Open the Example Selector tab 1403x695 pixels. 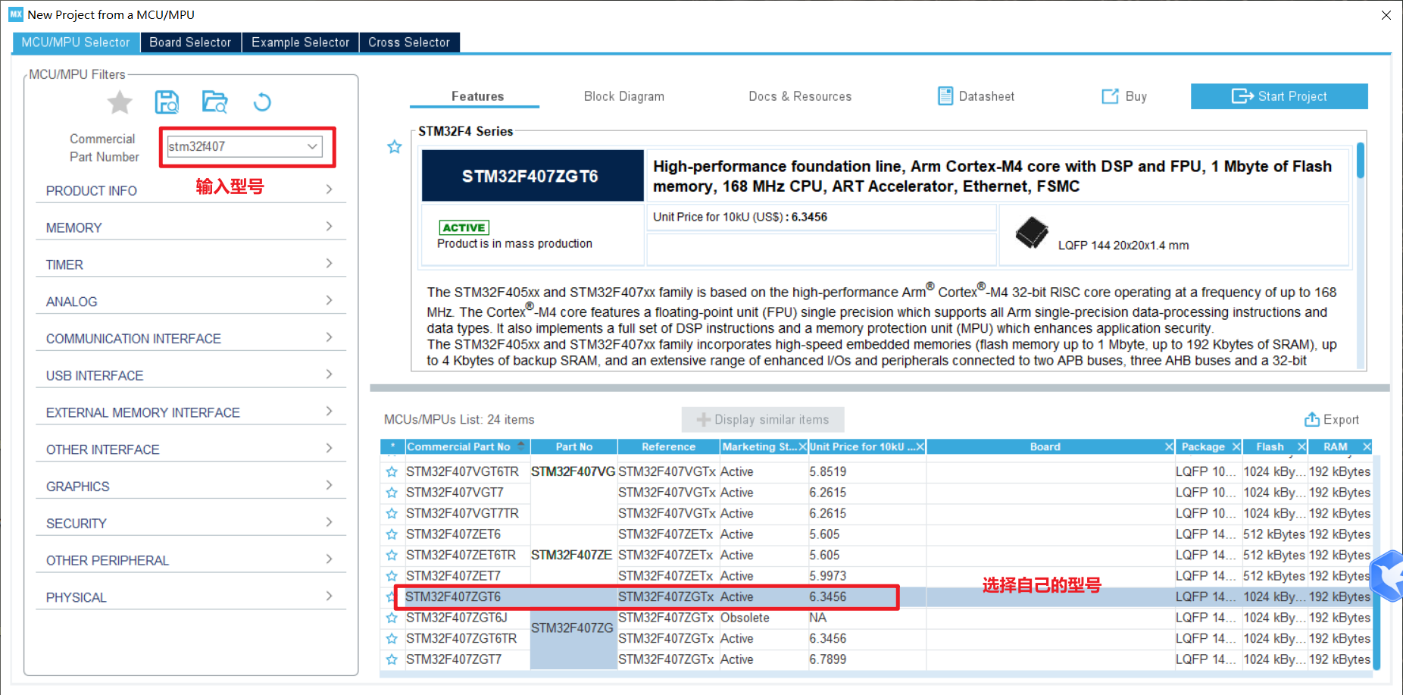tap(301, 42)
